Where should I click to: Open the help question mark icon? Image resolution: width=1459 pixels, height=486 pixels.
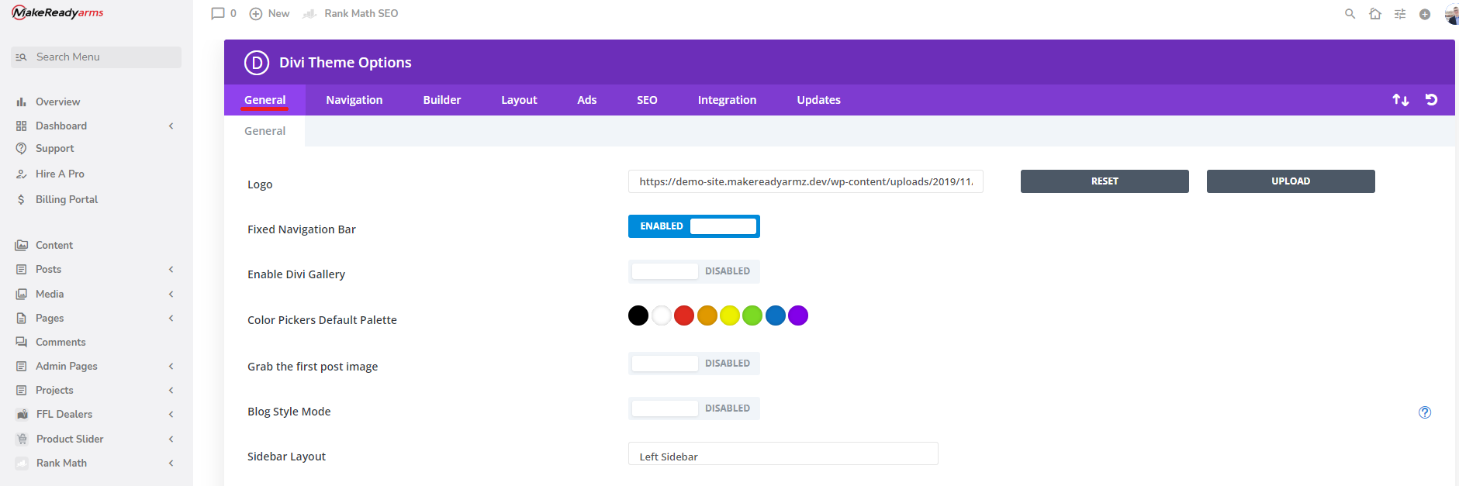point(1425,412)
